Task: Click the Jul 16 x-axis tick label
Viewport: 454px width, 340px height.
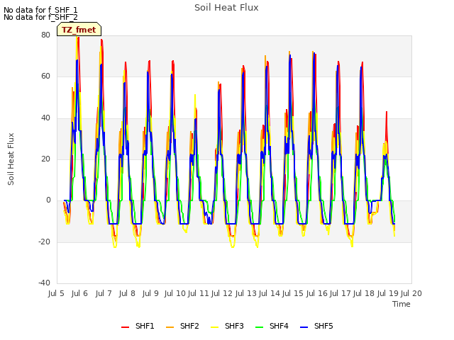Action: click(317, 293)
